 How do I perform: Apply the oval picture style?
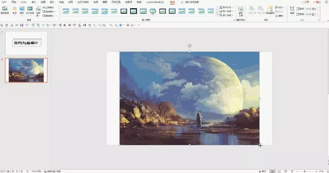153,11
